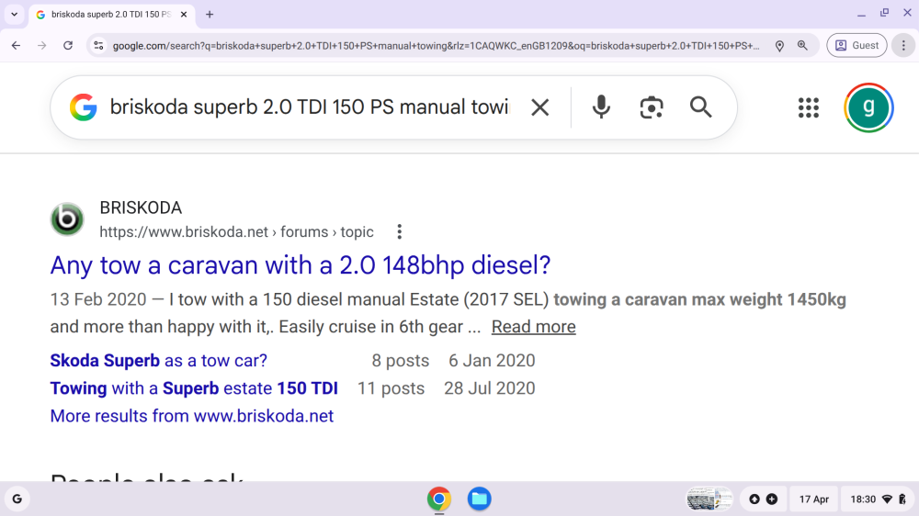Open the recent screenshots thumbnail in shelf
919x516 pixels.
click(x=709, y=499)
